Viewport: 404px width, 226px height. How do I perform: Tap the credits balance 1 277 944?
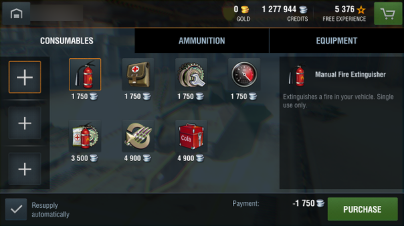(279, 10)
